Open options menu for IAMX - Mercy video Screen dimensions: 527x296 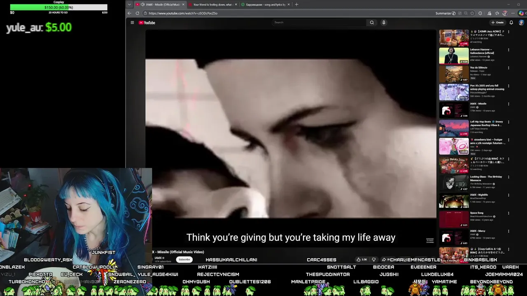[508, 231]
